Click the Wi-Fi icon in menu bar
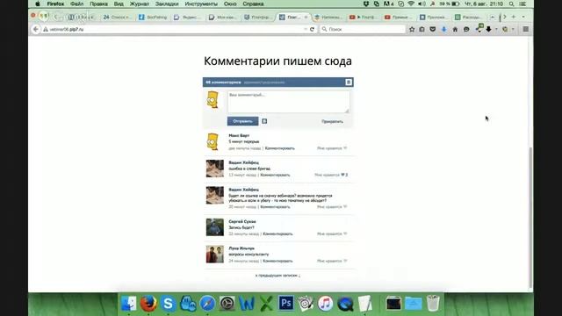 (411, 4)
